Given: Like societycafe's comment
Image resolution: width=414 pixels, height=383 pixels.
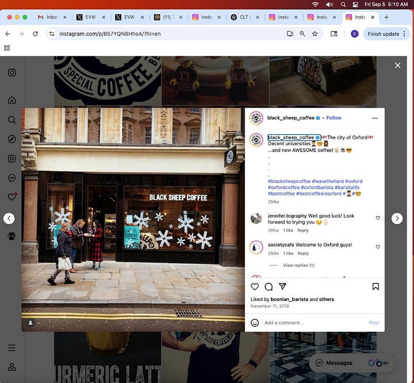Looking at the screenshot, I should [x=378, y=247].
